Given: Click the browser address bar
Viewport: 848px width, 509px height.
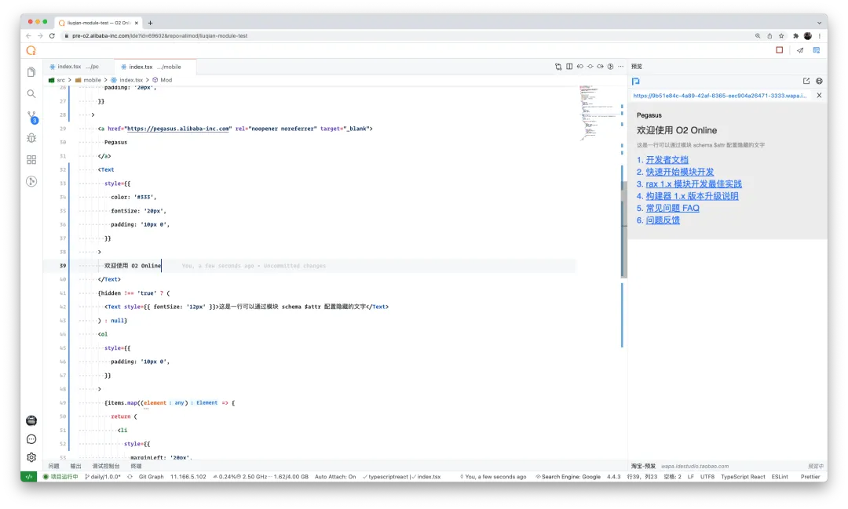Looking at the screenshot, I should [x=236, y=35].
